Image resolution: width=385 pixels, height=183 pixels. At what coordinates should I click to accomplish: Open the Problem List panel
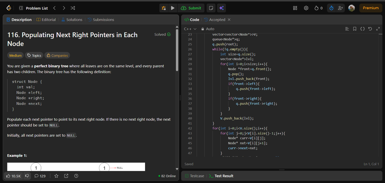pyautogui.click(x=34, y=8)
